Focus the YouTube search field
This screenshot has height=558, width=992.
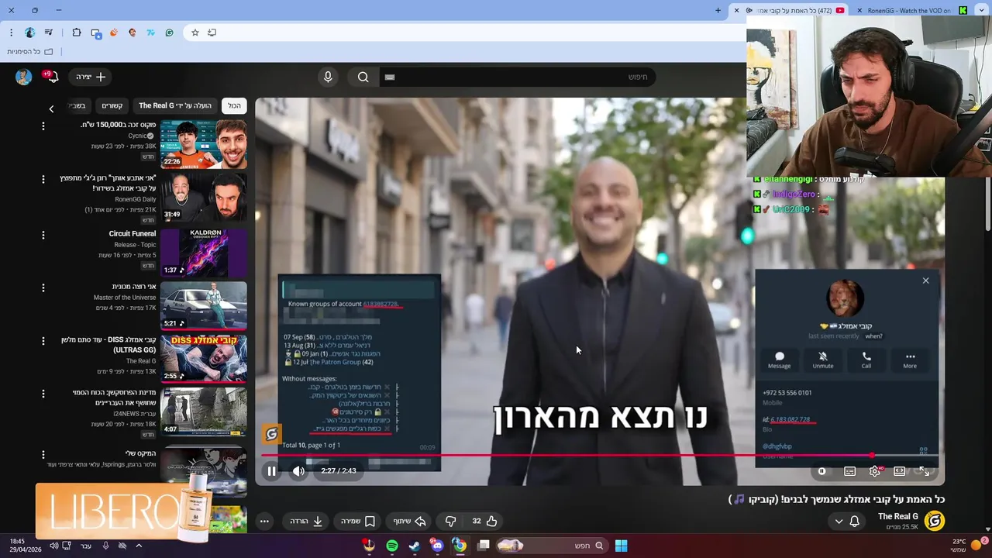coord(518,77)
